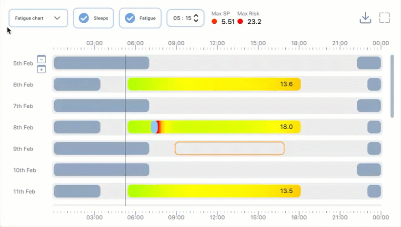The image size is (401, 227).
Task: Open the Fatigue chart dropdown
Action: pyautogui.click(x=38, y=18)
